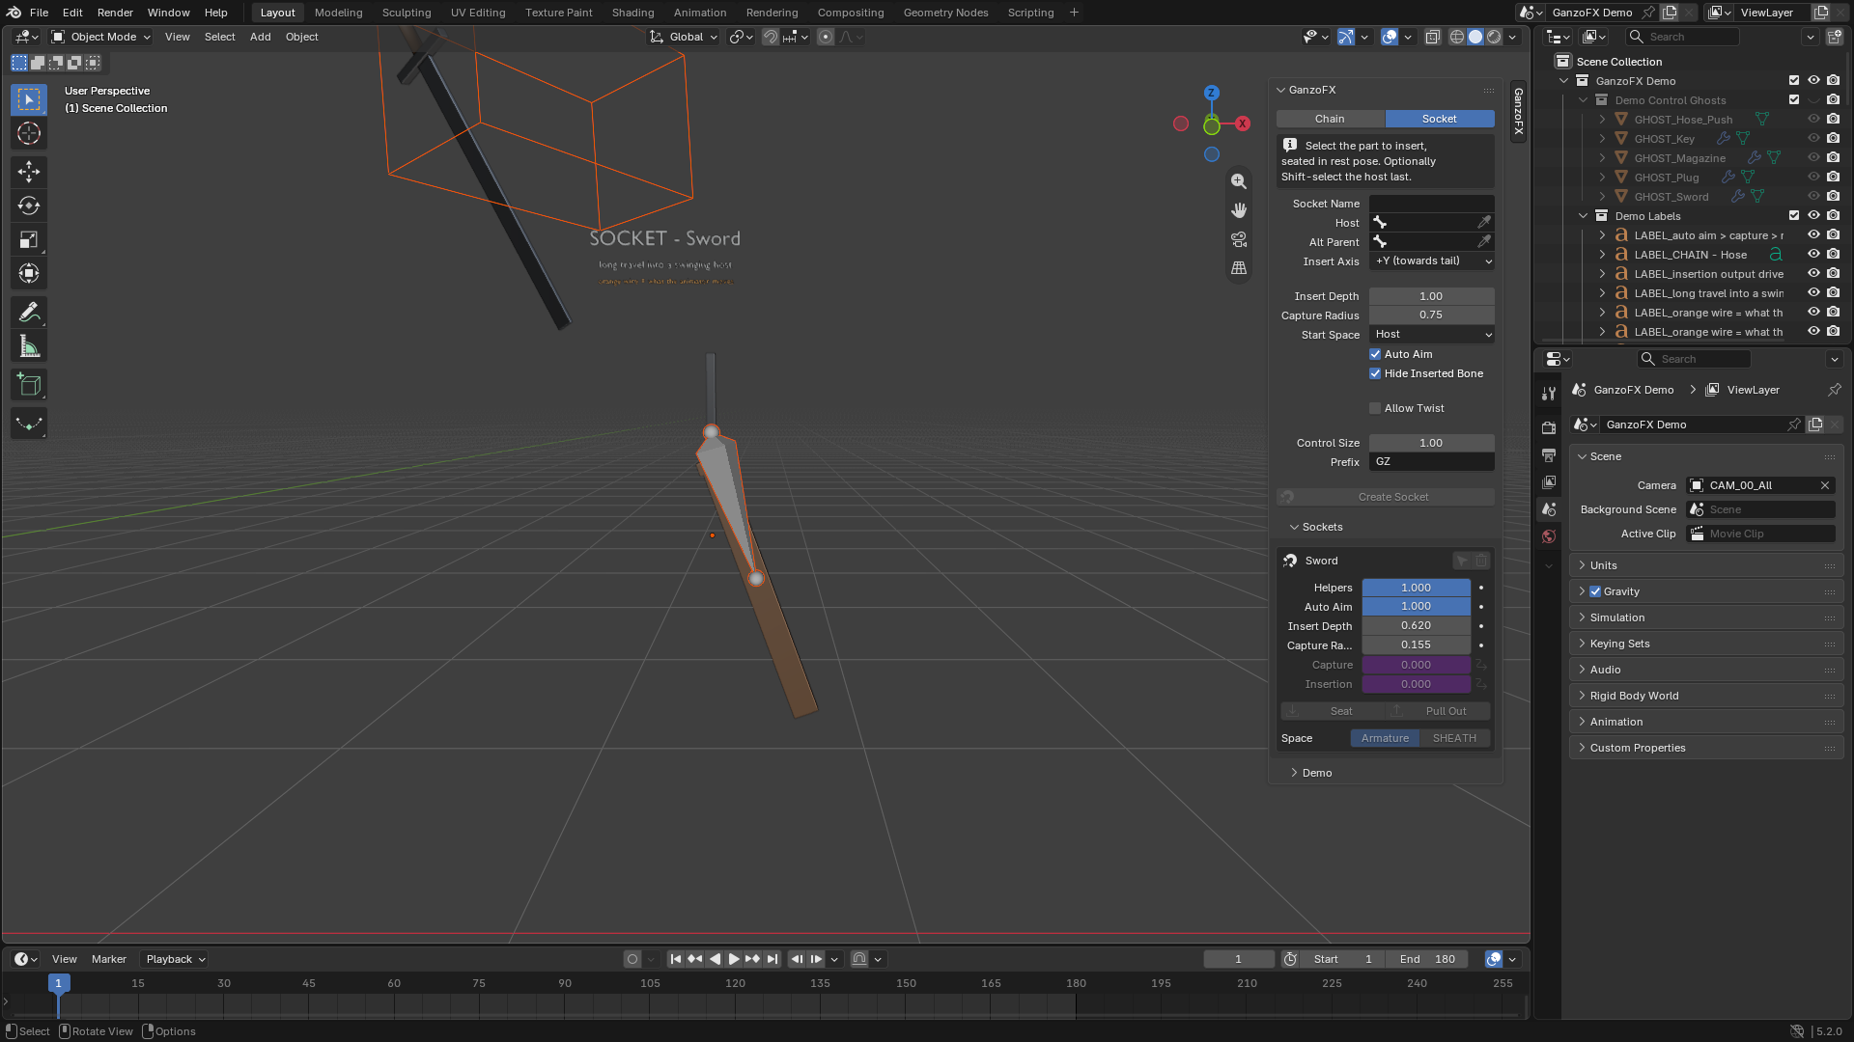Adjust the Sword Helpers slider
Screen dimensions: 1854x1042
coord(1416,588)
